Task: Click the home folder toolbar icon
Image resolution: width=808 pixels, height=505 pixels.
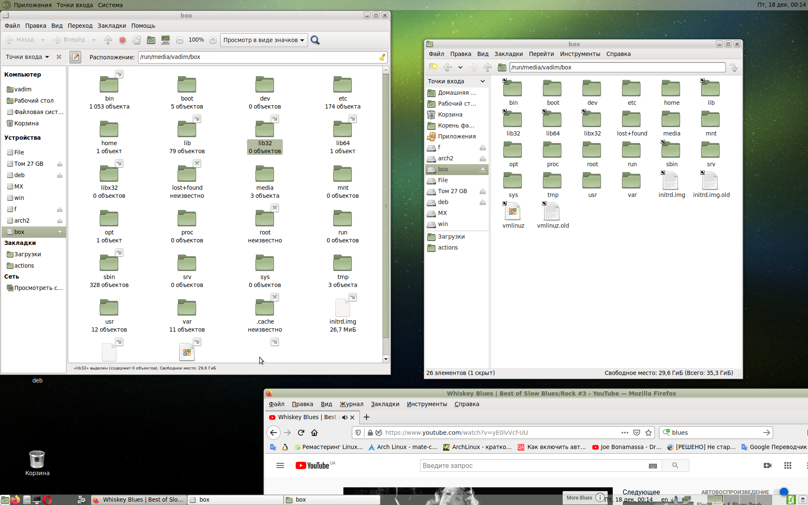Action: click(x=151, y=40)
